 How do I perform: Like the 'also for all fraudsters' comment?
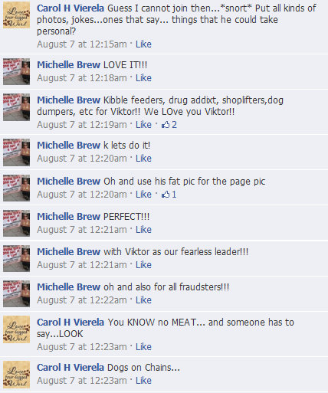143,300
